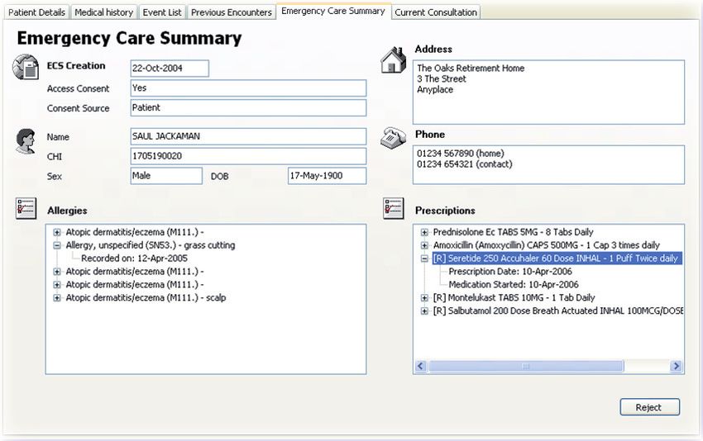Click the Prescriptions scrollbar right arrow

pos(676,366)
